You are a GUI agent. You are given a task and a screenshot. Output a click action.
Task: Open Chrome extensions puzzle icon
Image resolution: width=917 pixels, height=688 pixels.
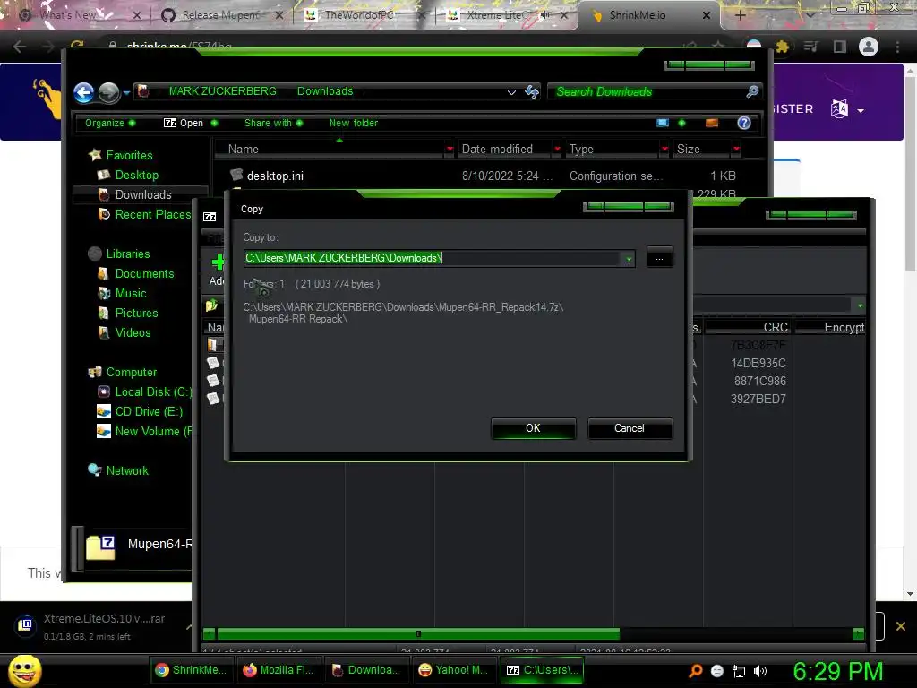782,47
